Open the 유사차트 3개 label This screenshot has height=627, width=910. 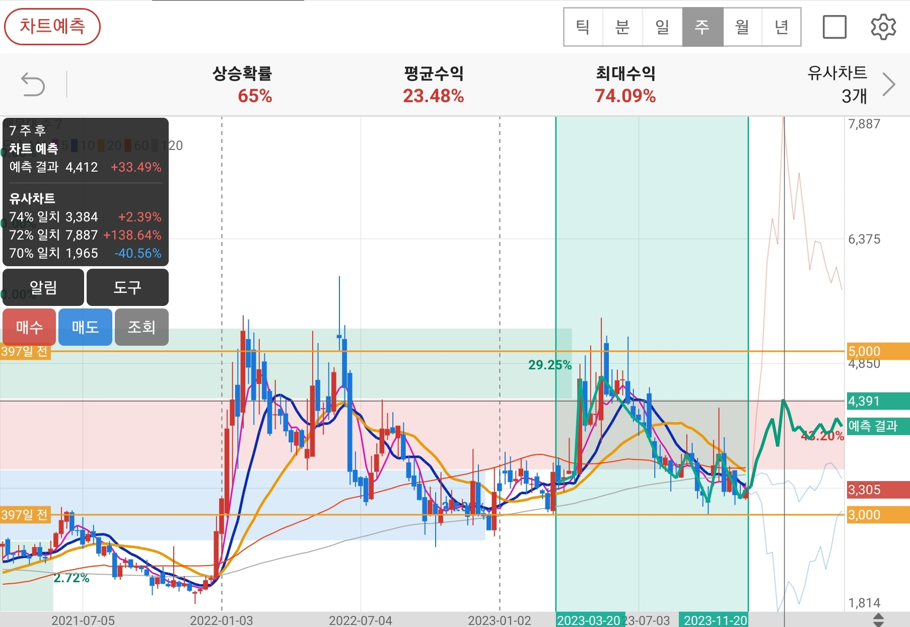tap(837, 85)
